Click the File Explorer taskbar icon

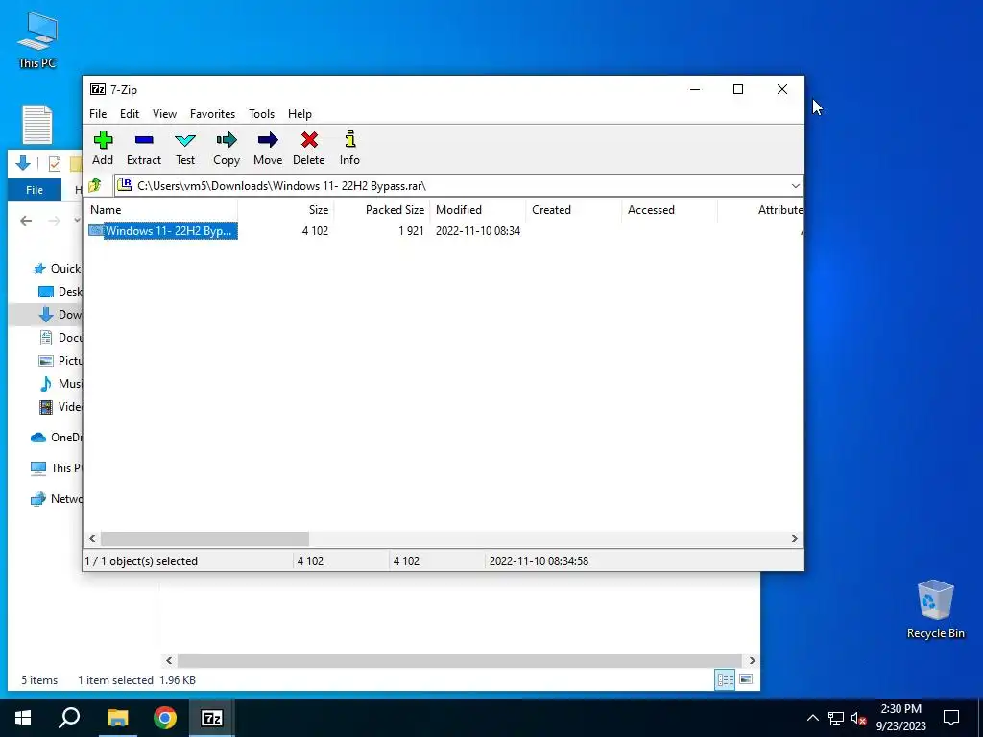[117, 718]
